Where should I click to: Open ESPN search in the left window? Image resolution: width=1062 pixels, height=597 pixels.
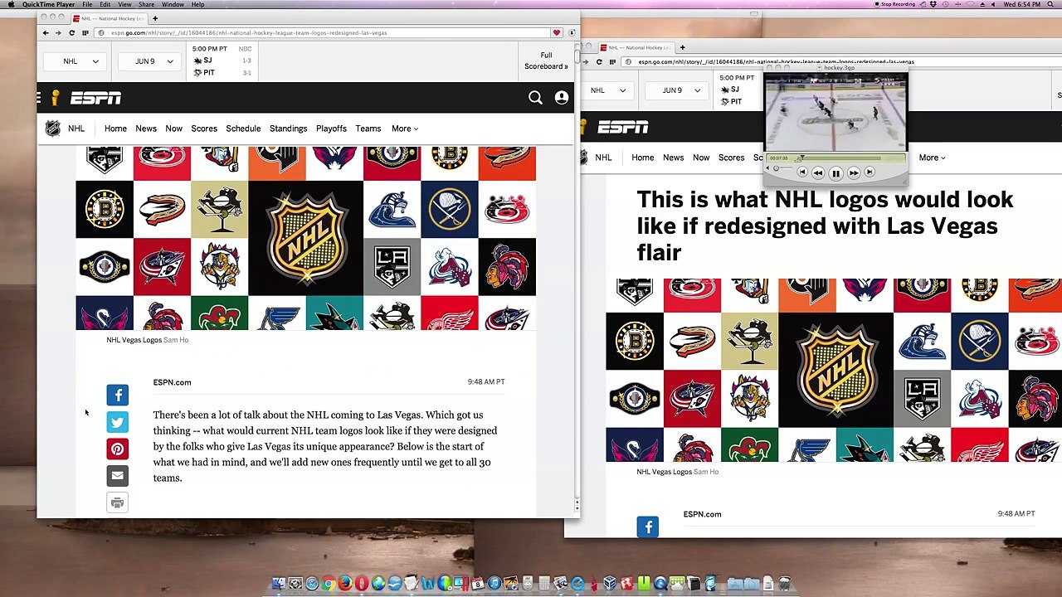[535, 98]
